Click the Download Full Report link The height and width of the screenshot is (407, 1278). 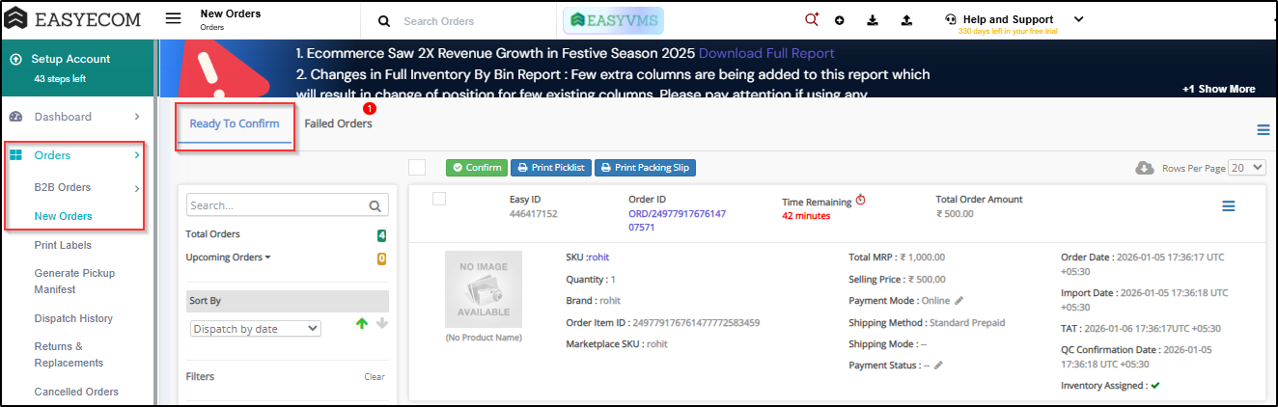pyautogui.click(x=766, y=53)
